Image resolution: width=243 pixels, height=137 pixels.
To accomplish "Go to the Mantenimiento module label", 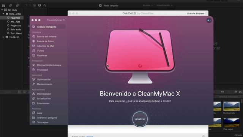I will 45,84.
